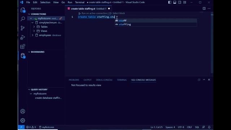Toggle panel layout icon

(x=175, y=3)
